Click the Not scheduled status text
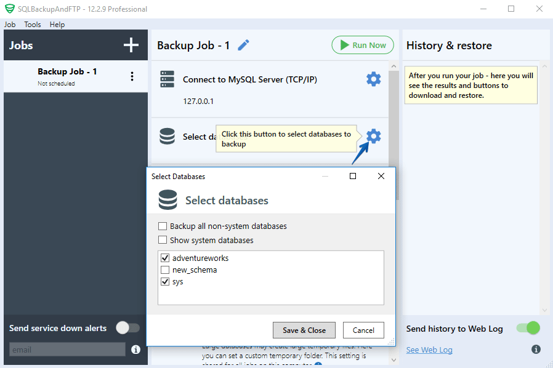Image resolution: width=553 pixels, height=368 pixels. (57, 84)
